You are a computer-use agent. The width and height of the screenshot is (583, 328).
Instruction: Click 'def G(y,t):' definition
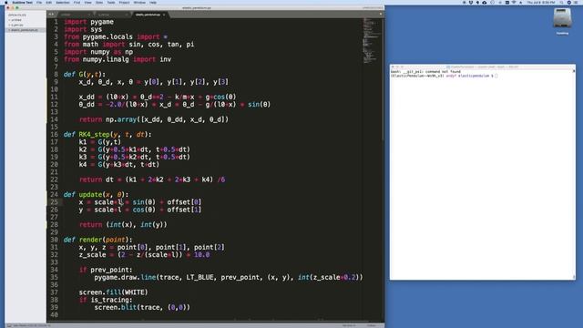point(85,75)
